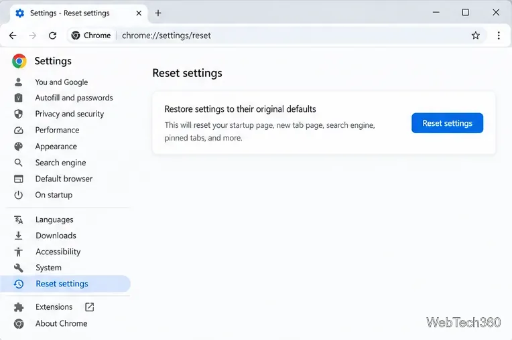Click the external link icon beside Extensions
The width and height of the screenshot is (512, 340).
[90, 307]
